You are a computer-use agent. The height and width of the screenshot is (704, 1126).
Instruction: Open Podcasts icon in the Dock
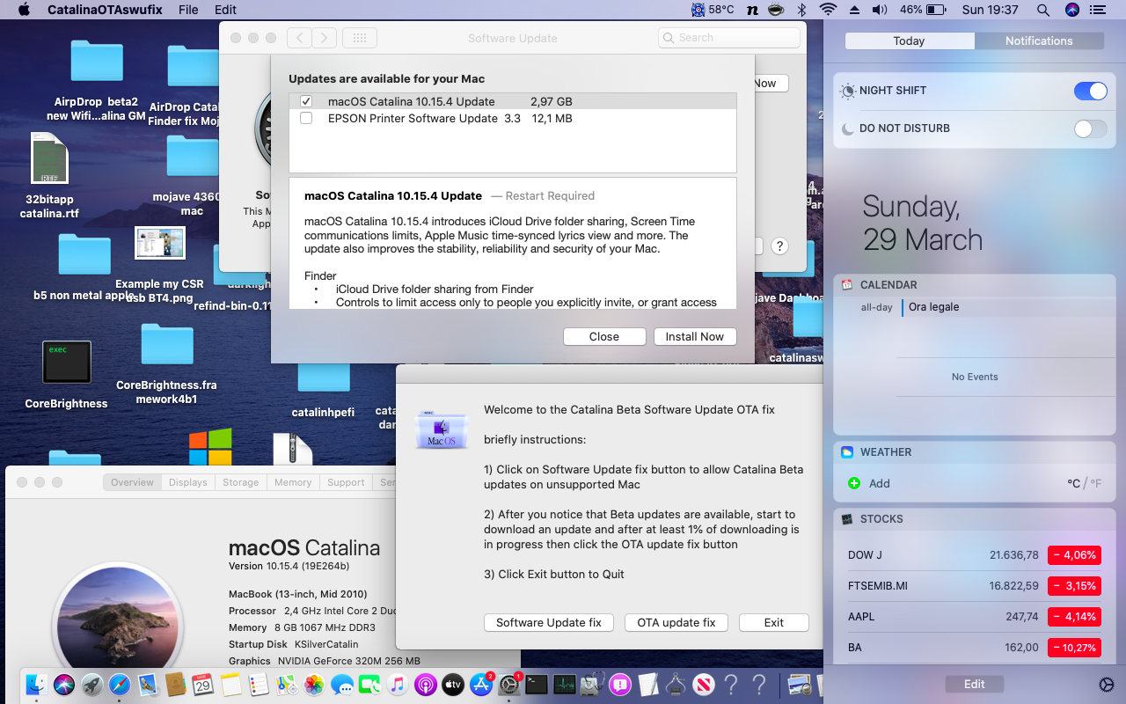(x=425, y=684)
